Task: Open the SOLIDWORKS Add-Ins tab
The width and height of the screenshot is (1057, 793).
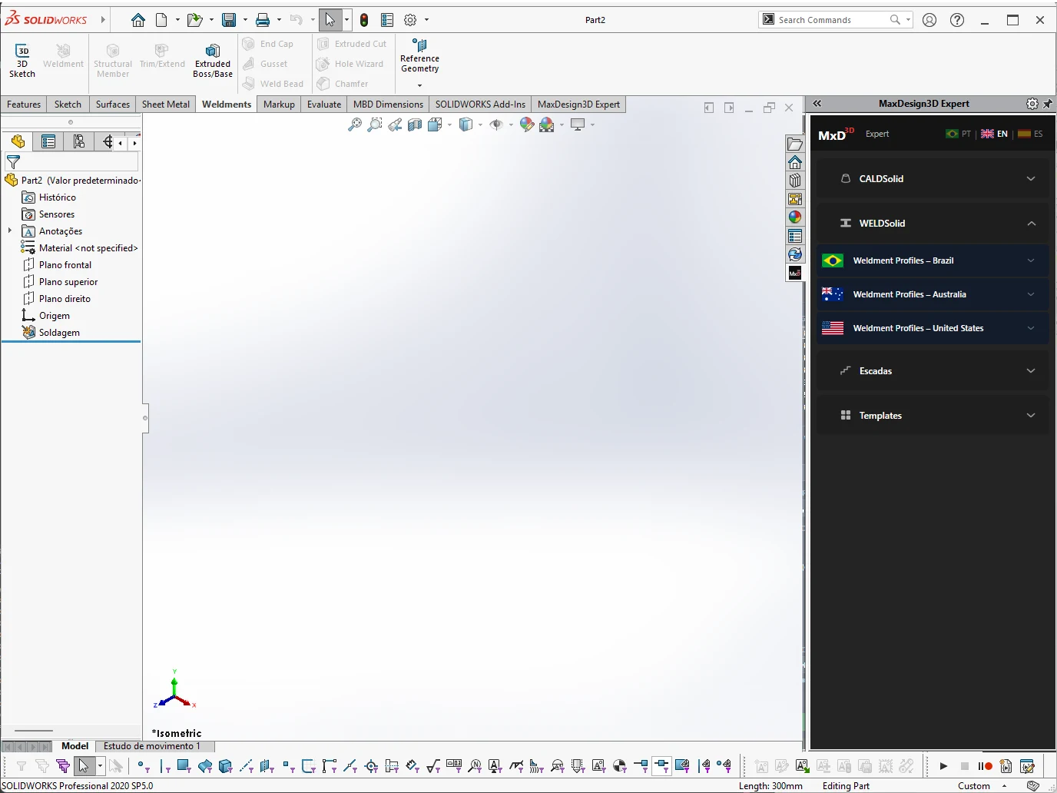Action: click(480, 105)
